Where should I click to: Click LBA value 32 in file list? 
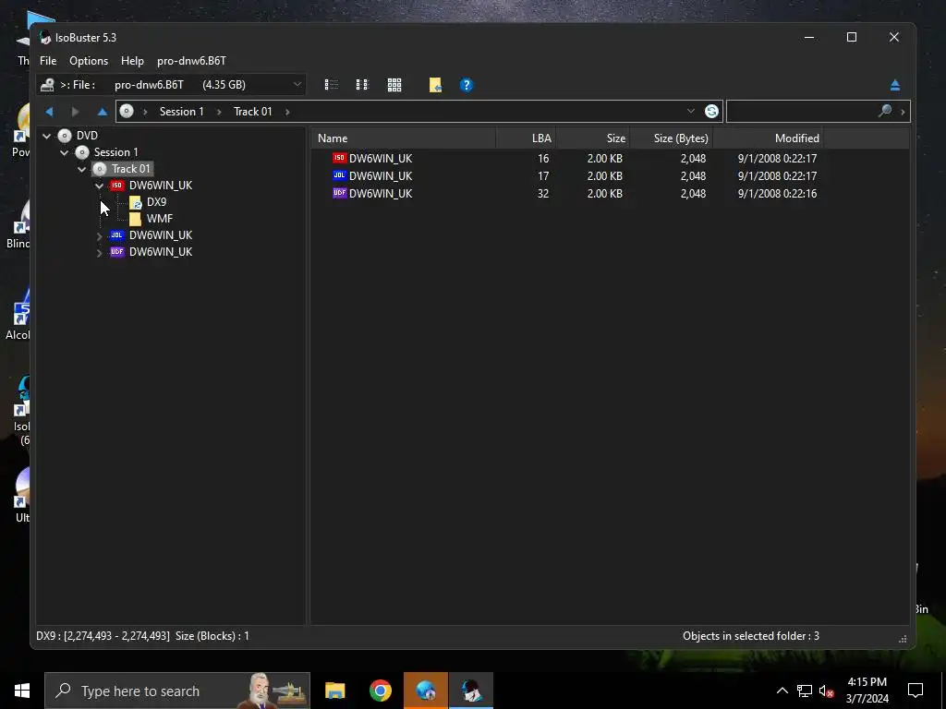tap(543, 194)
